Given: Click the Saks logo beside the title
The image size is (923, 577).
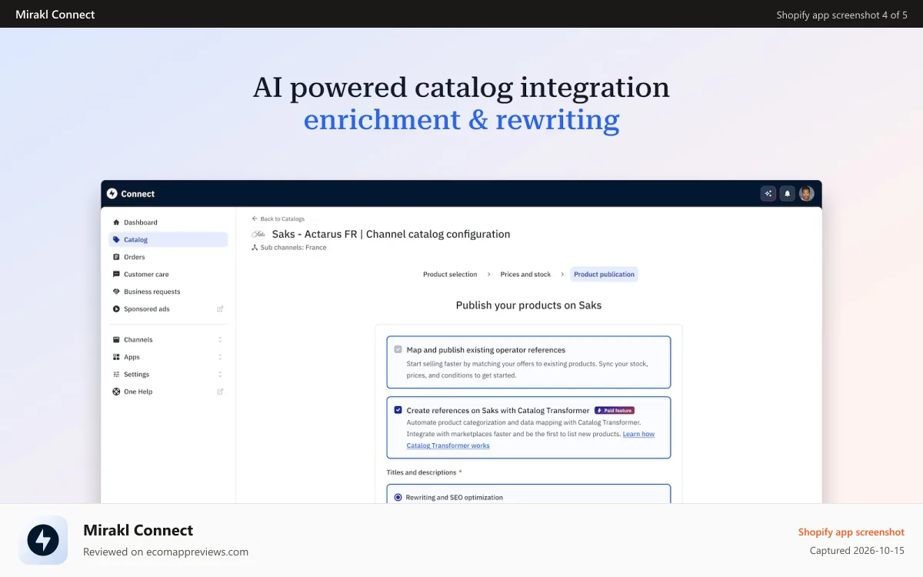Looking at the screenshot, I should pos(259,234).
